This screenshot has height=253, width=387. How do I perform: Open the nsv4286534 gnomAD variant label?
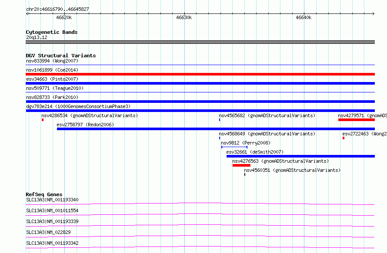[90, 115]
